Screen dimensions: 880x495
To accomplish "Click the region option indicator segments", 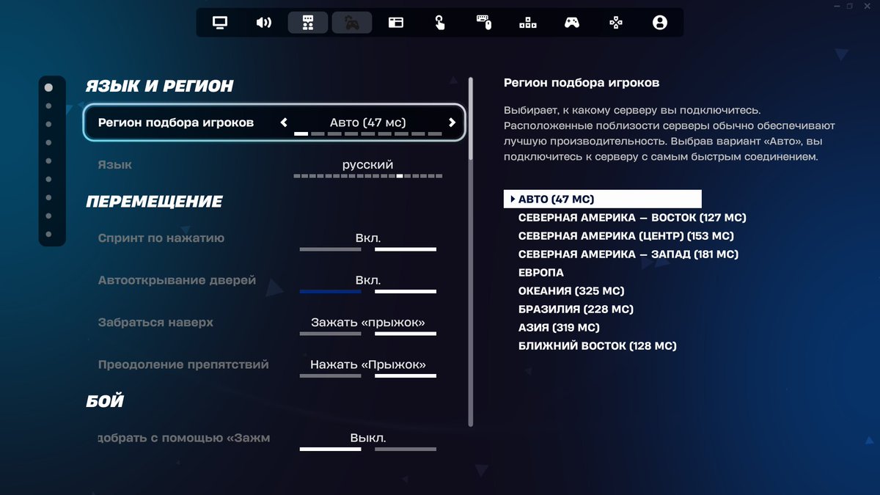I will (x=368, y=134).
